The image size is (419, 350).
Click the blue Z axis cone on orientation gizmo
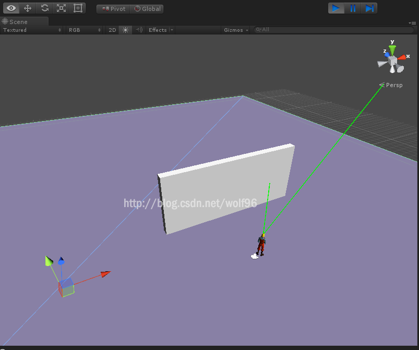[387, 54]
